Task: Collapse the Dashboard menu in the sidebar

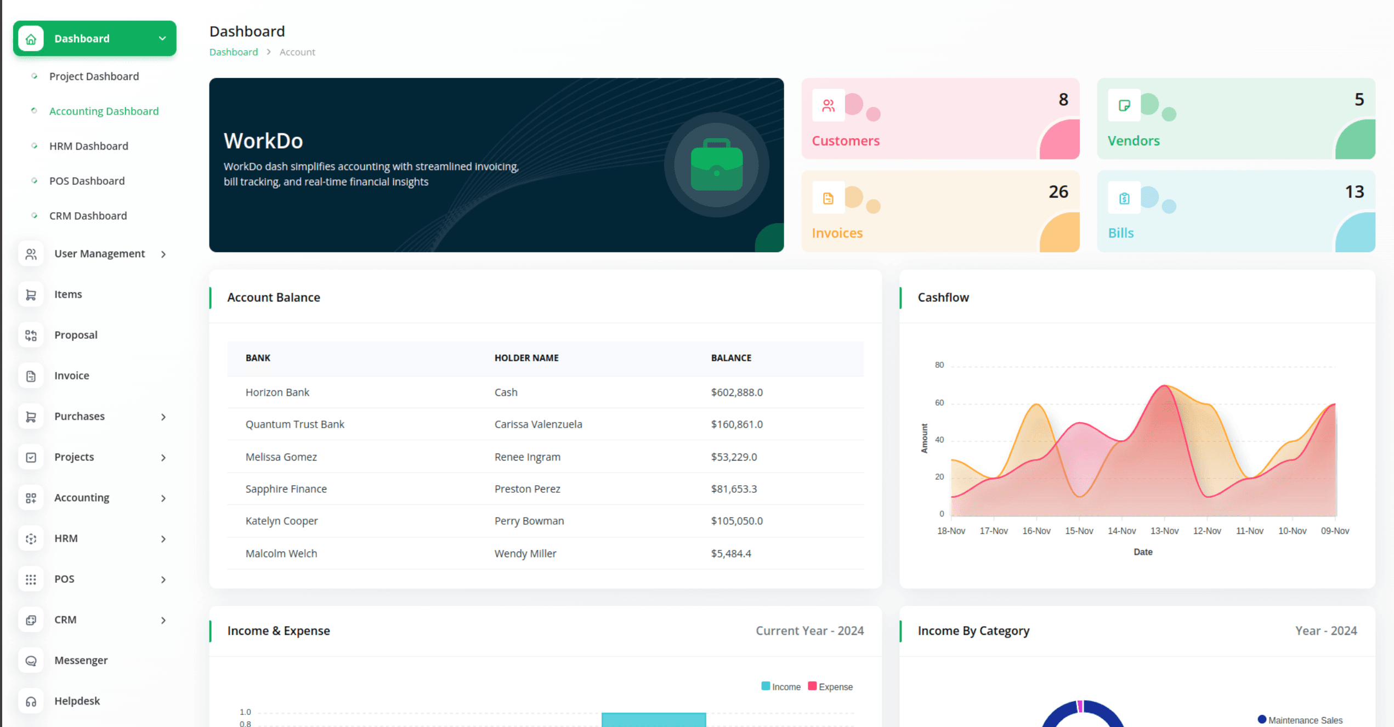Action: click(x=162, y=38)
